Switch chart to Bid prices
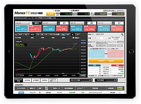Image resolution: width=141 pixels, height=104 pixels. pyautogui.click(x=63, y=35)
